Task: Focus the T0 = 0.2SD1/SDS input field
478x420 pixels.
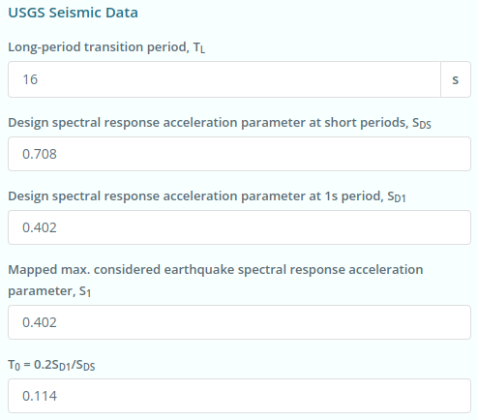Action: pos(239,396)
